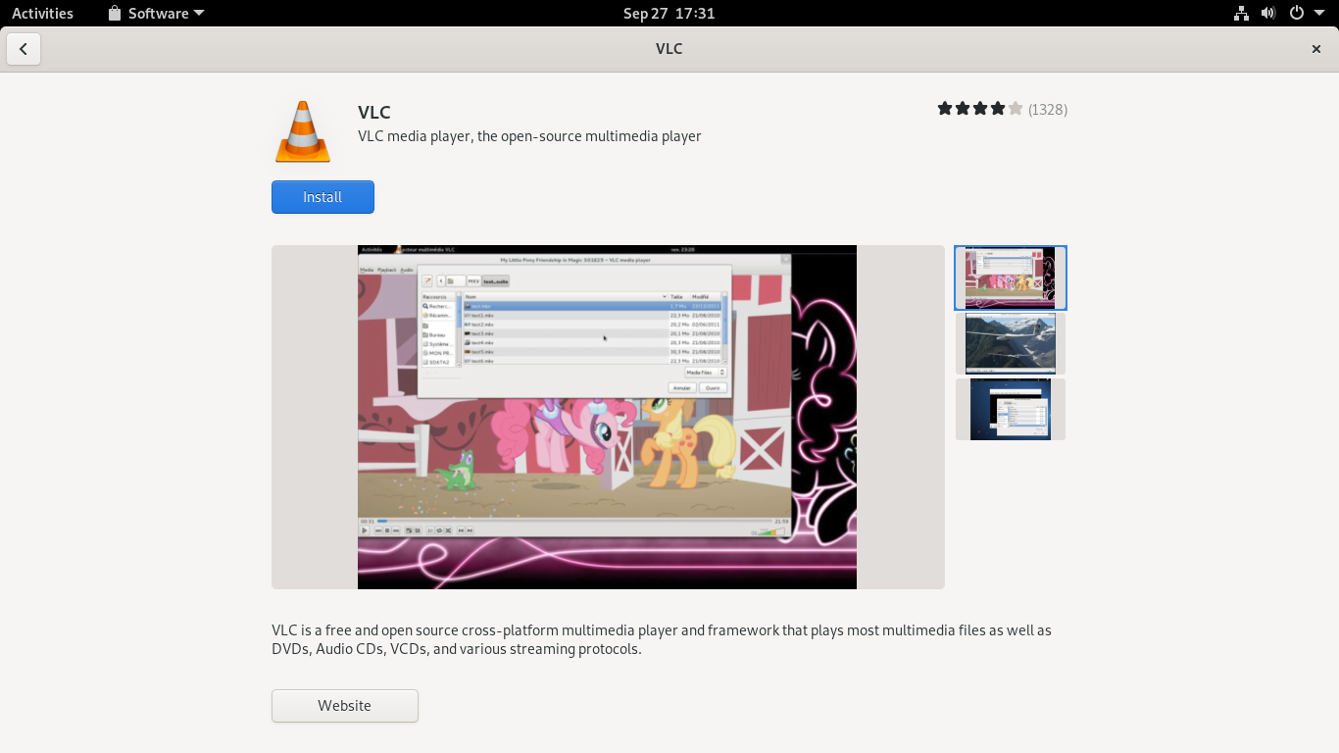This screenshot has width=1339, height=753.
Task: Open the network status icon in top bar
Action: [x=1241, y=13]
